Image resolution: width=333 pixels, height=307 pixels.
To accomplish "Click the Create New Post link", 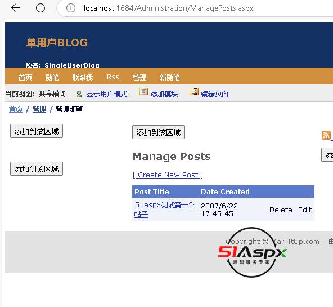I will pyautogui.click(x=168, y=175).
